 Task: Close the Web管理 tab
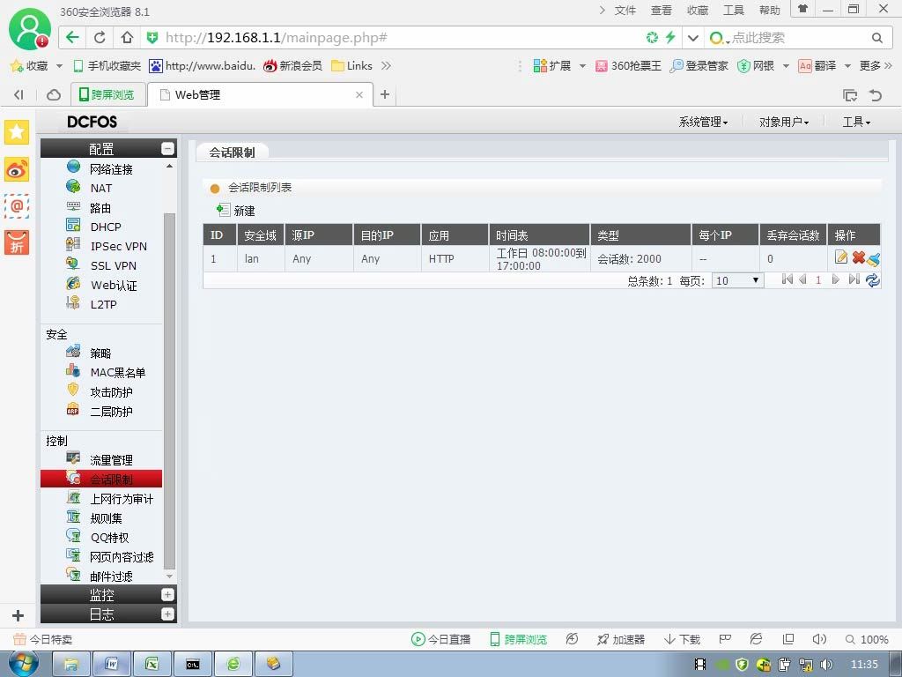click(359, 94)
